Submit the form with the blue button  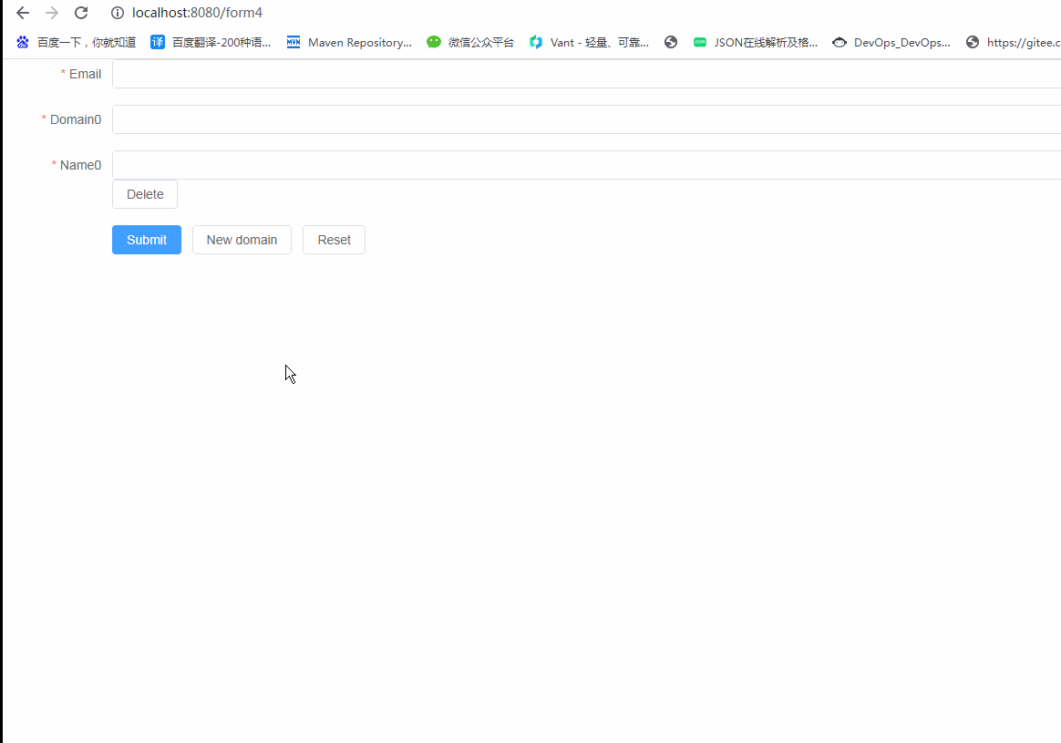(147, 240)
